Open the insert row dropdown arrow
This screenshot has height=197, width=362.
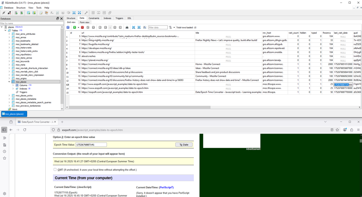tap(78, 28)
